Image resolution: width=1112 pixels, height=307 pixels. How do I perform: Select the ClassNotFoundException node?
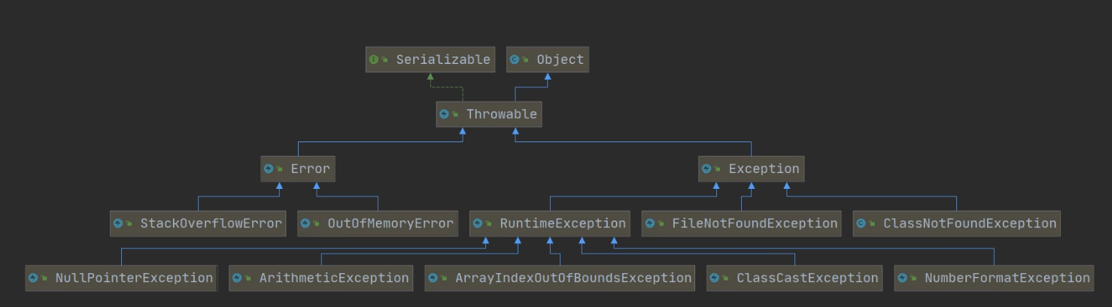(x=956, y=223)
